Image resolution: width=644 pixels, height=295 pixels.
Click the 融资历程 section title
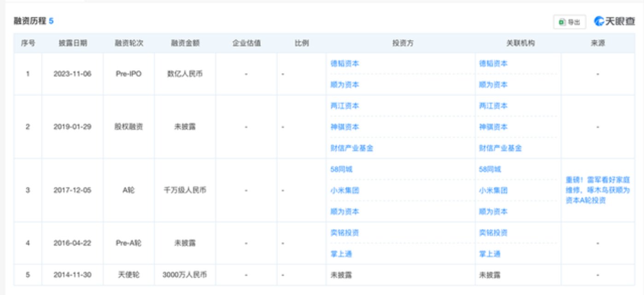(30, 21)
